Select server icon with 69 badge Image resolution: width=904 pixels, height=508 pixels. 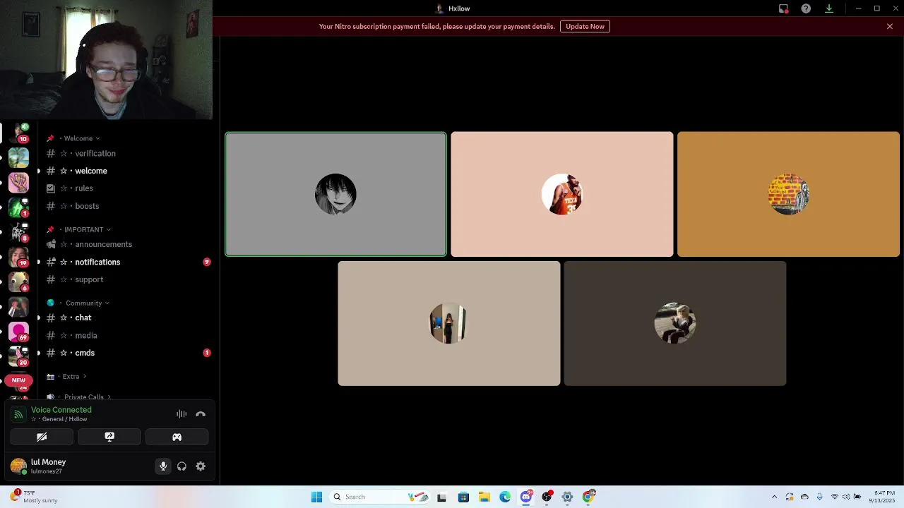tap(18, 332)
